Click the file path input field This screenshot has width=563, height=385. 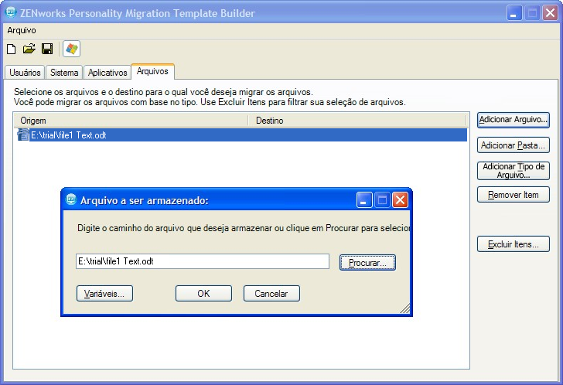tap(203, 261)
